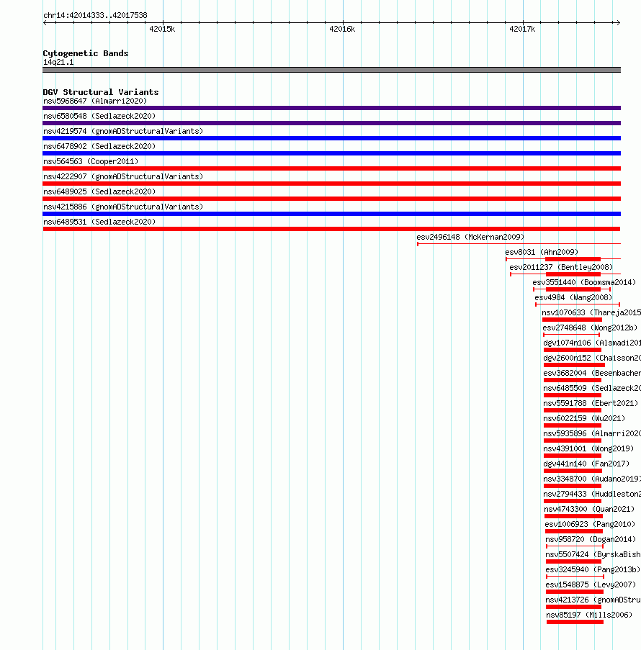
Task: Click nsv6022159 (Wu2021) label
Action: pos(584,419)
